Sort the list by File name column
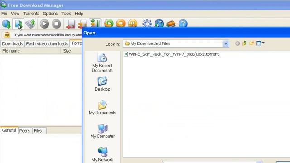 point(30,51)
